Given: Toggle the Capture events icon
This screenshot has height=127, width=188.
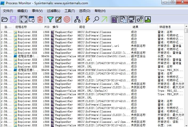Looking at the screenshot, I should click(x=23, y=19).
